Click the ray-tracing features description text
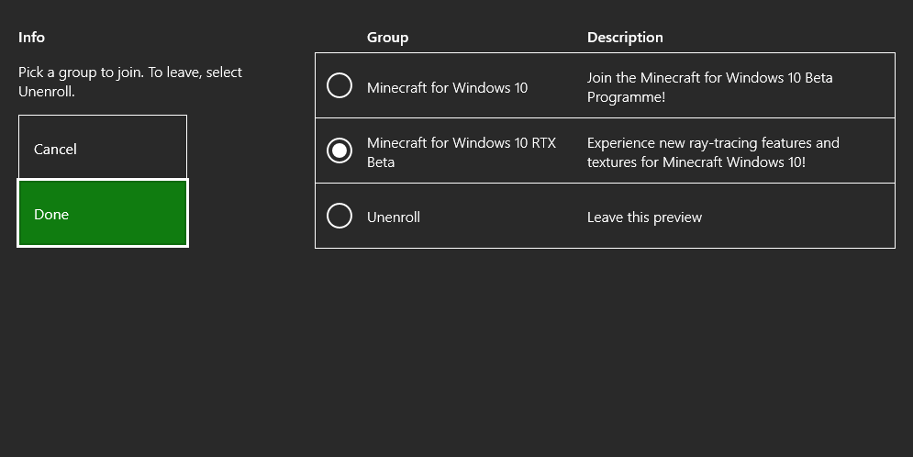 tap(713, 152)
